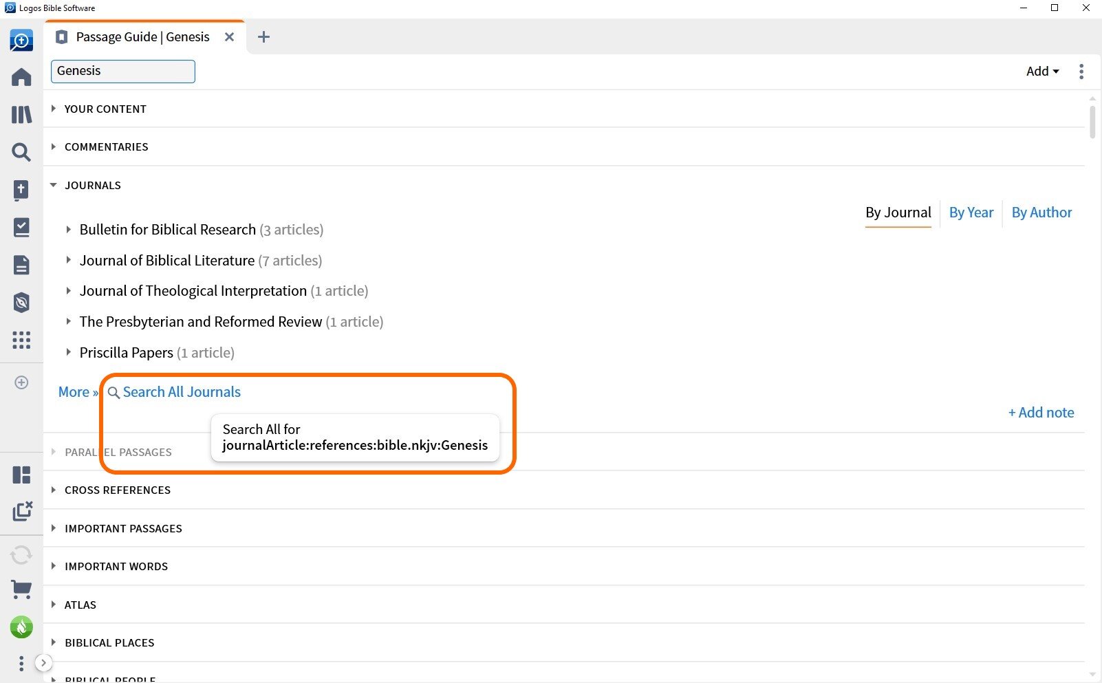Expand Journal of Biblical Literature articles
Image resolution: width=1102 pixels, height=683 pixels.
pos(68,260)
